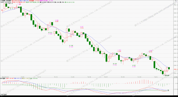This screenshot has width=178, height=97.
Task: Click the 2960 price level on the right axis
Action: [x=176, y=66]
